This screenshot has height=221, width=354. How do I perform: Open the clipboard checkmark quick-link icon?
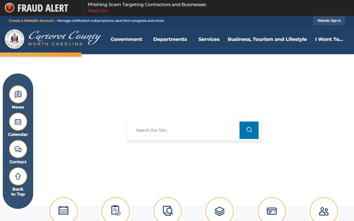(x=116, y=211)
